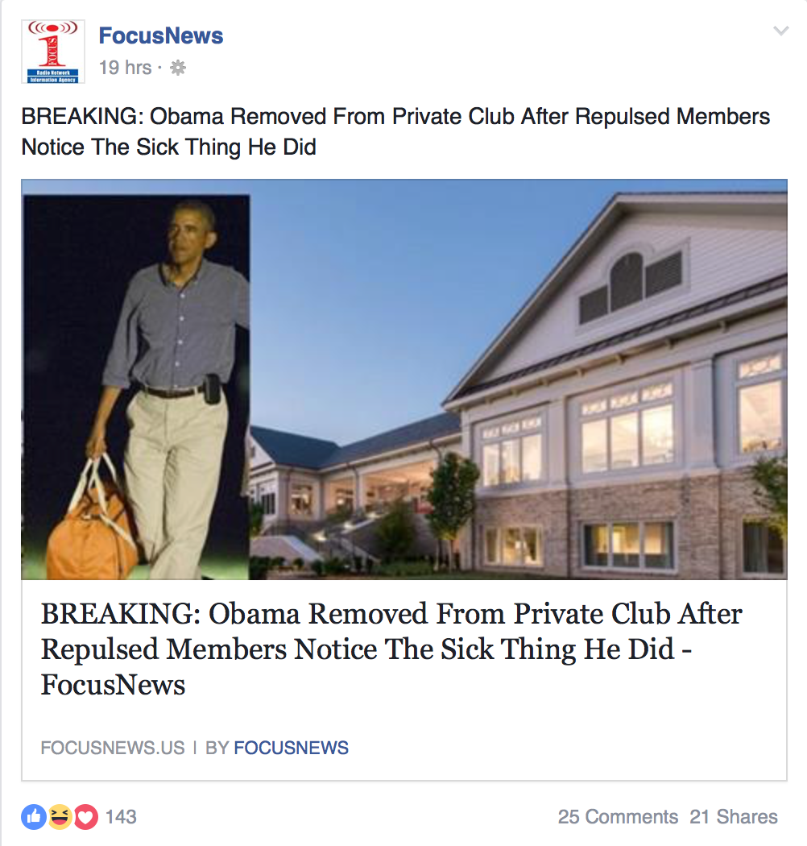The image size is (807, 846).
Task: Click the custom privacy gear icon
Action: (178, 68)
